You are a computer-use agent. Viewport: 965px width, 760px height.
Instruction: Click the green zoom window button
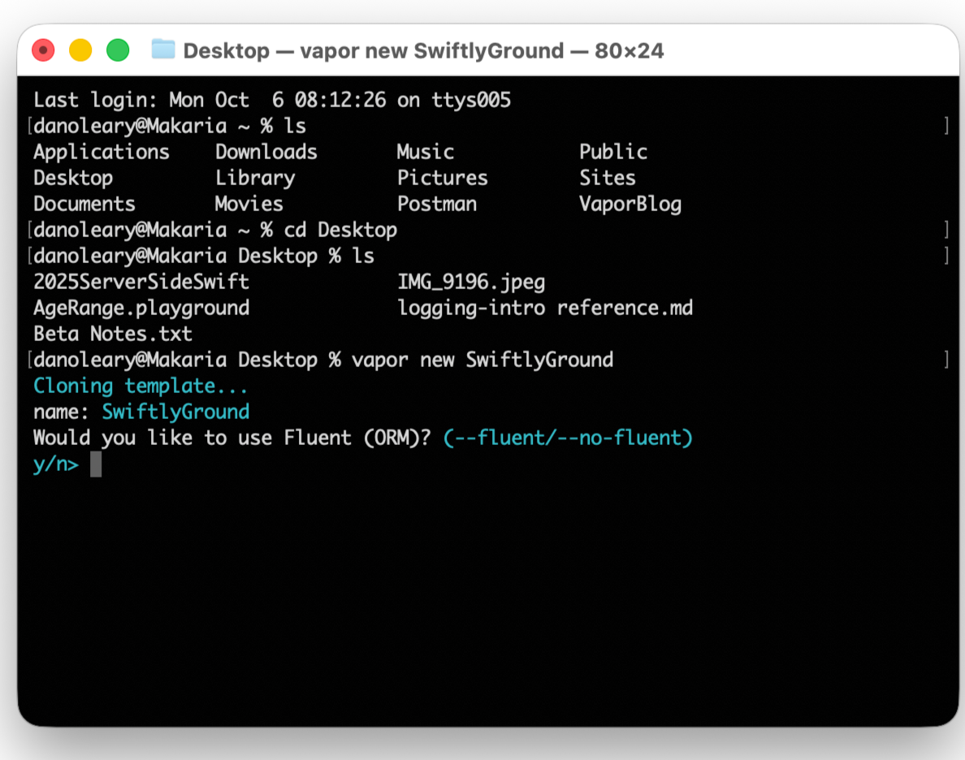pyautogui.click(x=118, y=50)
